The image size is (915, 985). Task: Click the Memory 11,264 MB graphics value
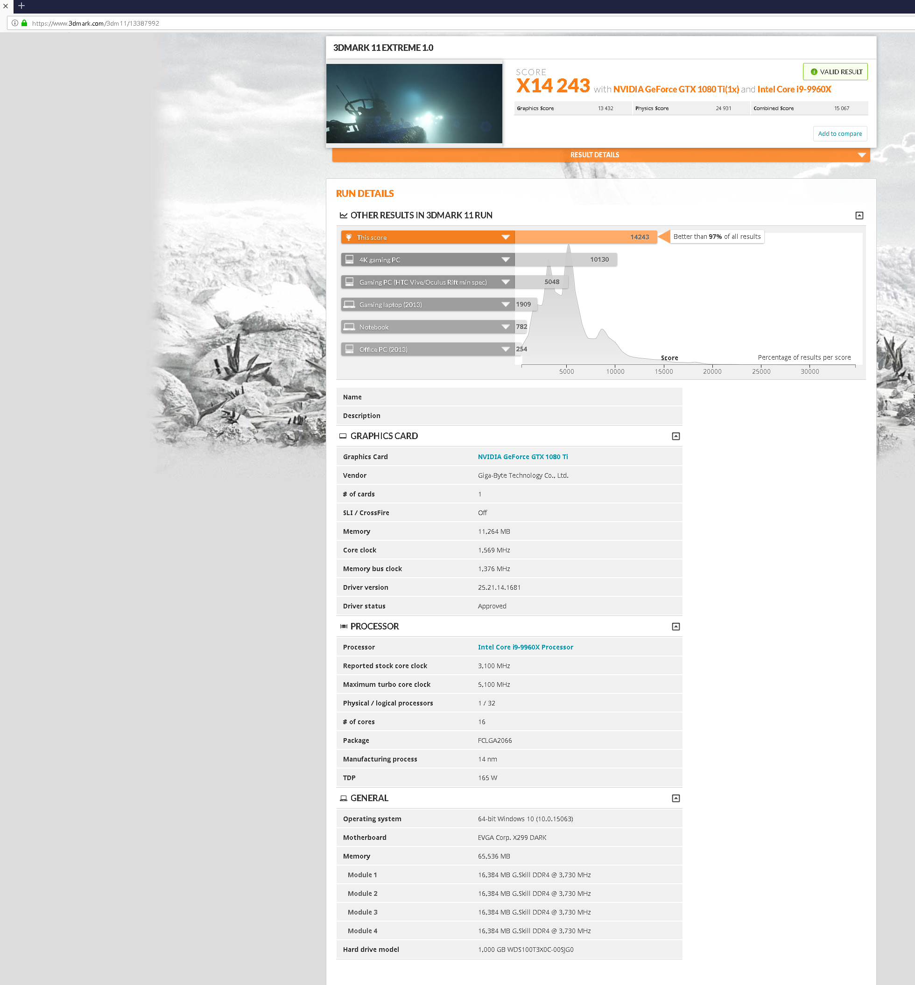(x=493, y=531)
